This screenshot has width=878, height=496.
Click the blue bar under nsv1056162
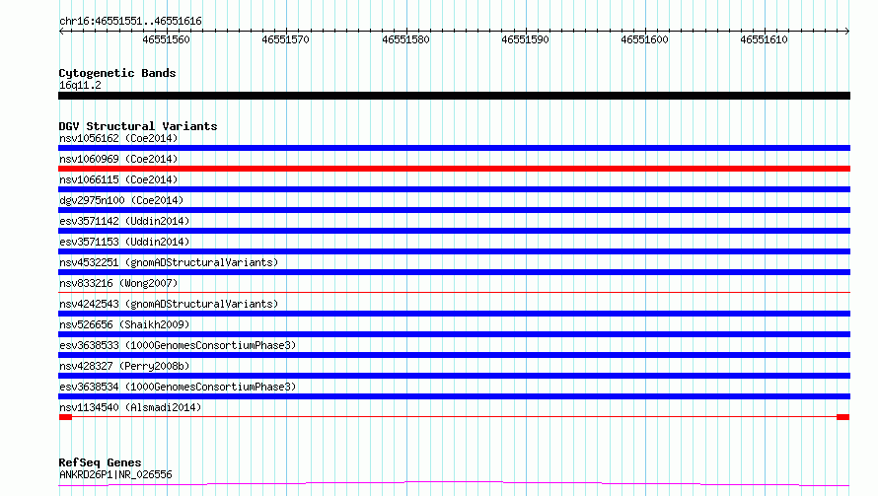coord(454,148)
